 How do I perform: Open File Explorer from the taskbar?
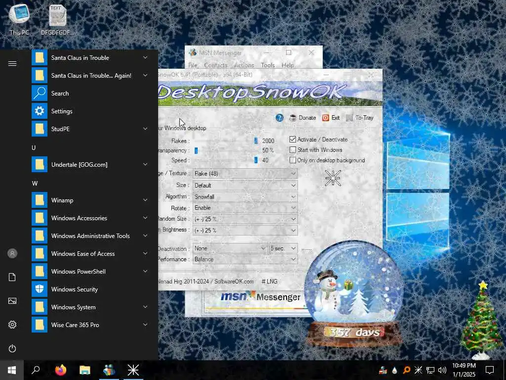85,370
